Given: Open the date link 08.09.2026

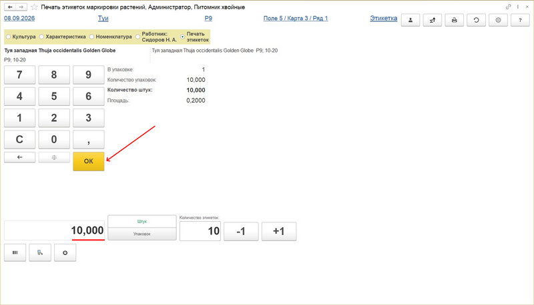Looking at the screenshot, I should [19, 19].
